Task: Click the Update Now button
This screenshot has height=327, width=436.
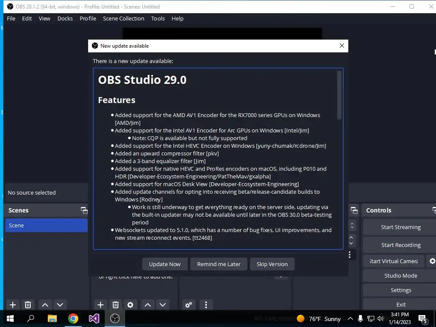Action: [165, 264]
